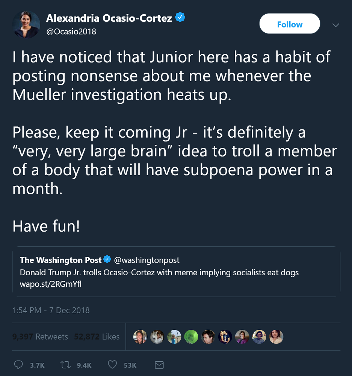Open the @washingtonpost handle in quoted tweet

click(147, 260)
